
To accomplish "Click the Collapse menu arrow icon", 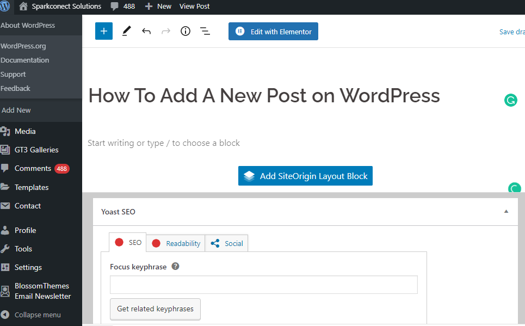I will 5,315.
